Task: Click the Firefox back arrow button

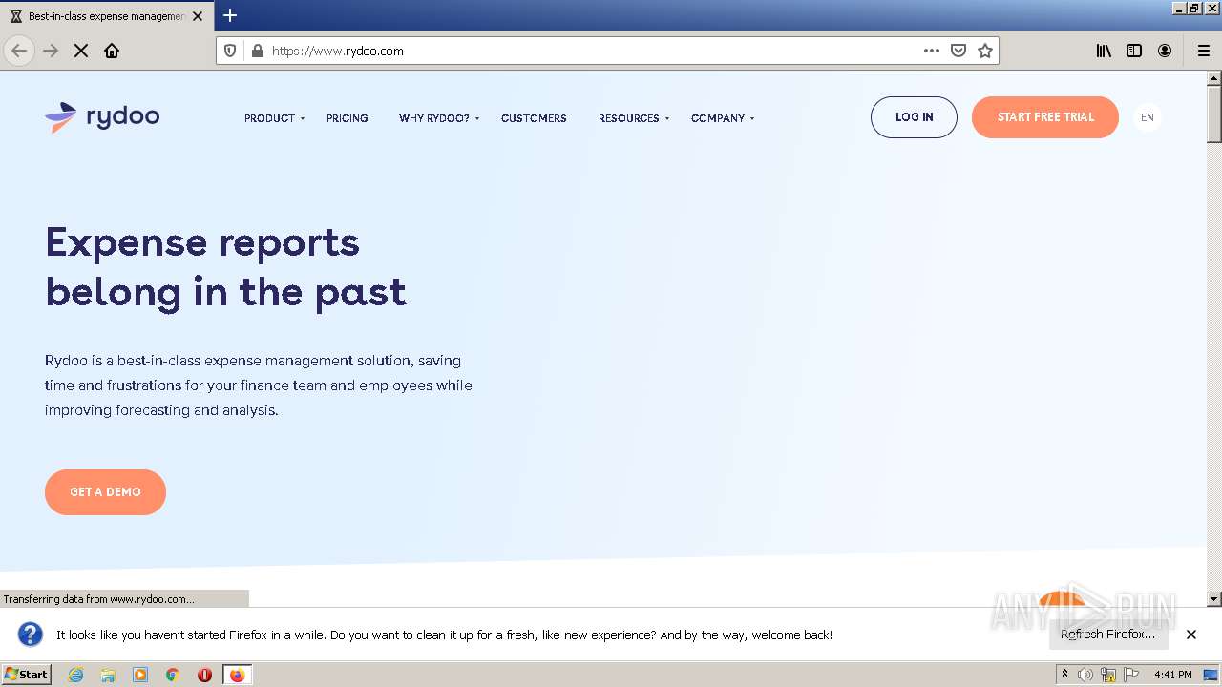Action: point(19,51)
